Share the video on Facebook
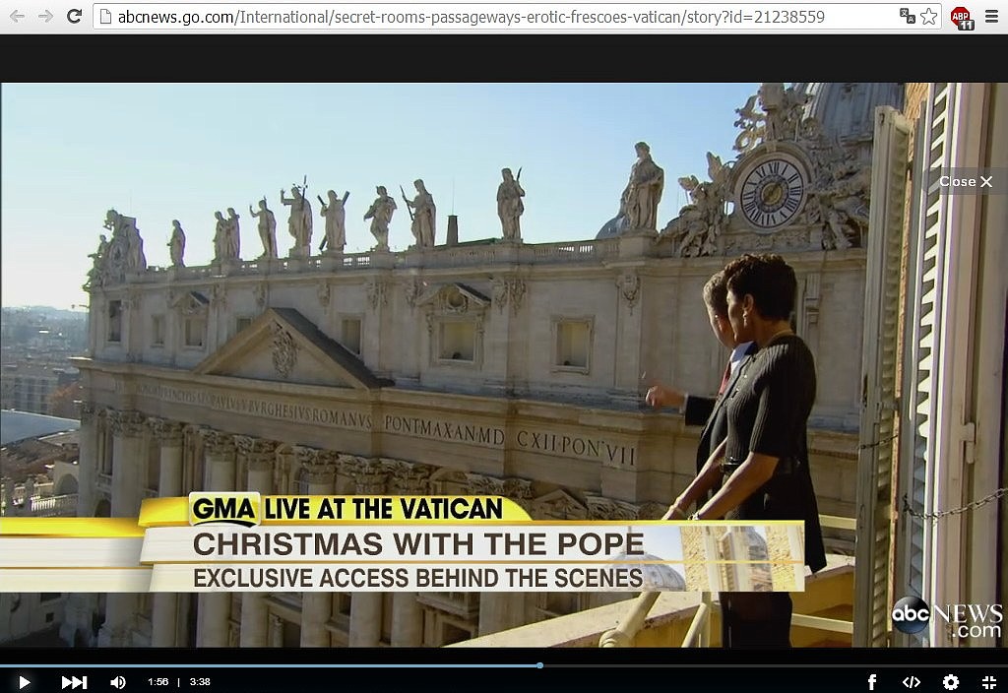 (872, 681)
